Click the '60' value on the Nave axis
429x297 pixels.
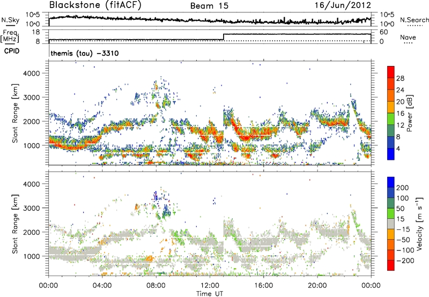[x=384, y=32]
